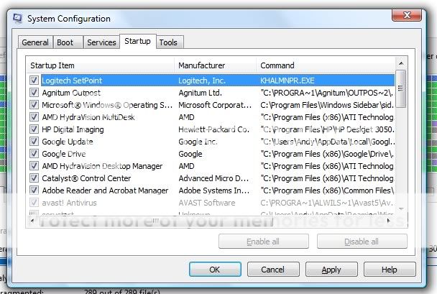Click the Google Inc. manufacturer cell

pos(198,142)
